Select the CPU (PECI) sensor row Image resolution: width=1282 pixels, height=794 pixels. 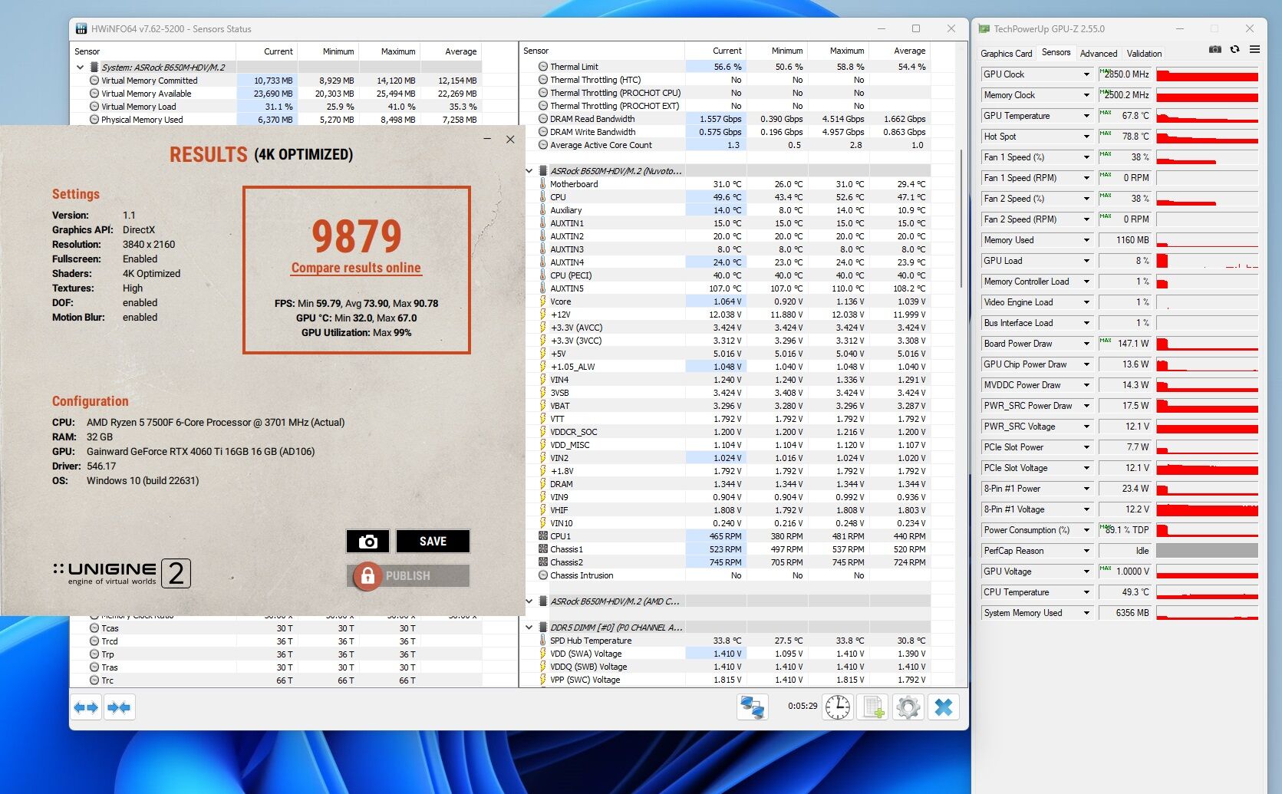click(727, 275)
